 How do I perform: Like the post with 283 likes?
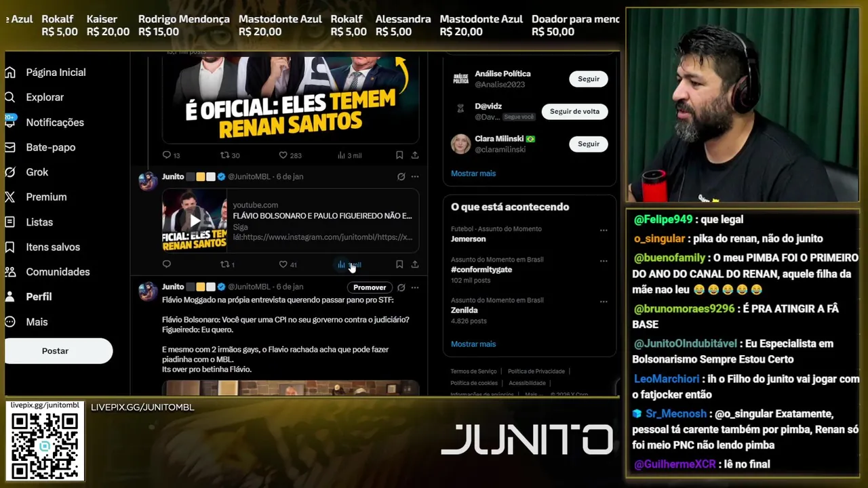coord(283,155)
